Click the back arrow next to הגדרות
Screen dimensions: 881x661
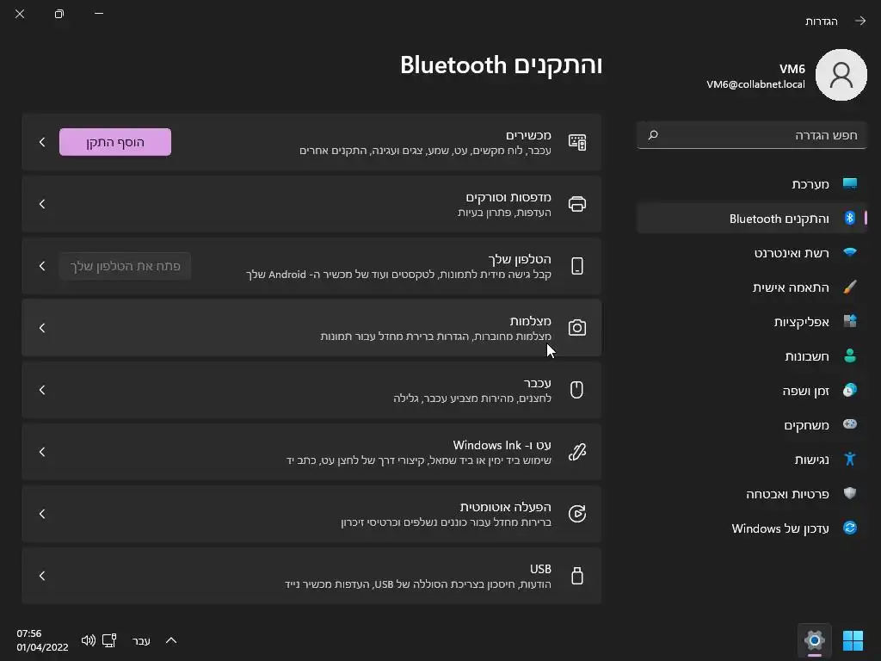pyautogui.click(x=860, y=22)
